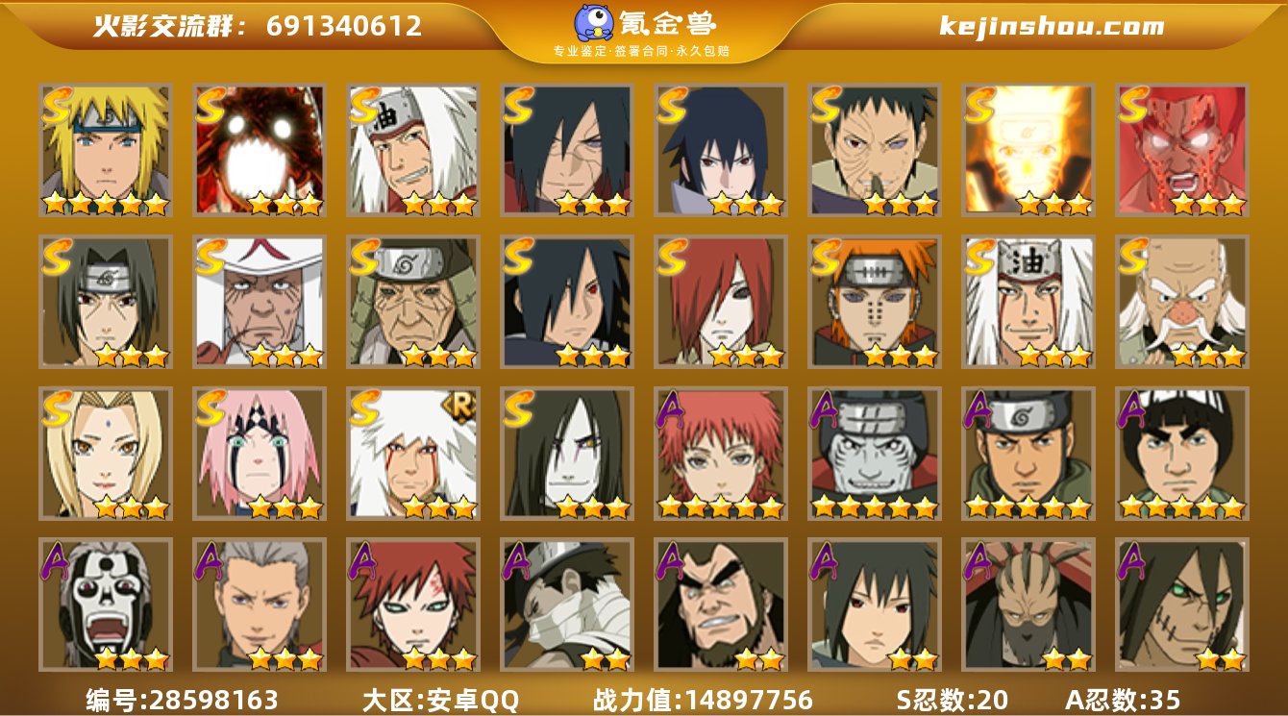Choose the blue-skinned Kisame five-star portrait

875,454
